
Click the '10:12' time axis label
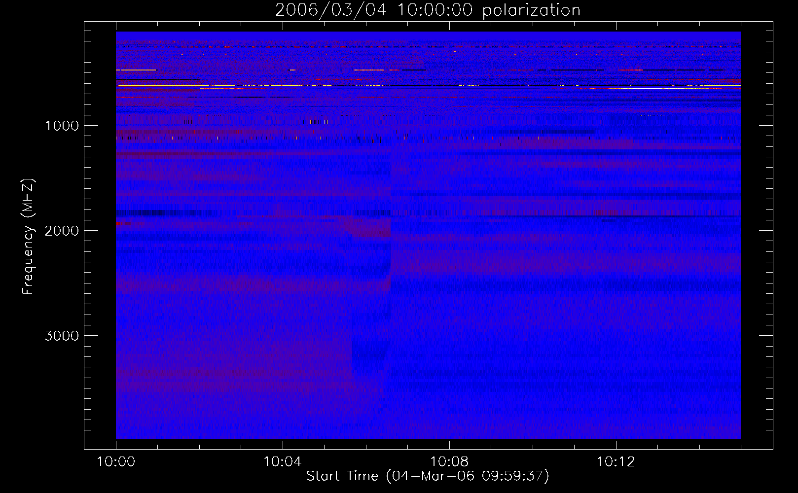pos(616,462)
